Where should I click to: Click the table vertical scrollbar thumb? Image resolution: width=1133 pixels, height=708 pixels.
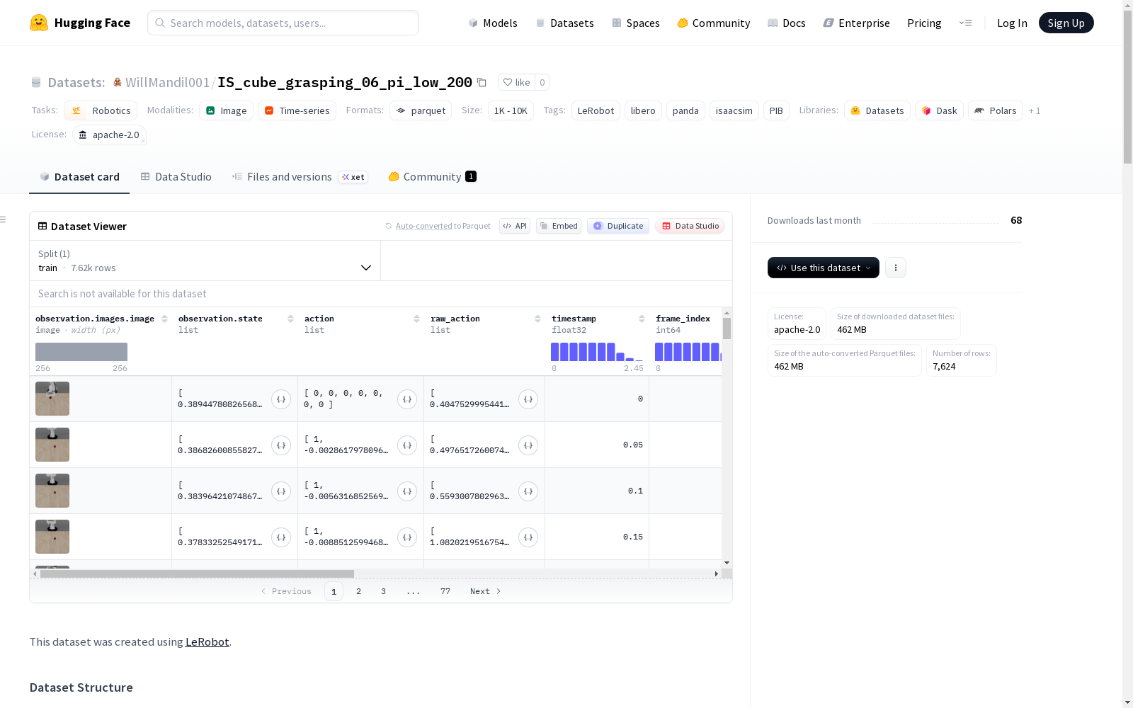tap(727, 329)
